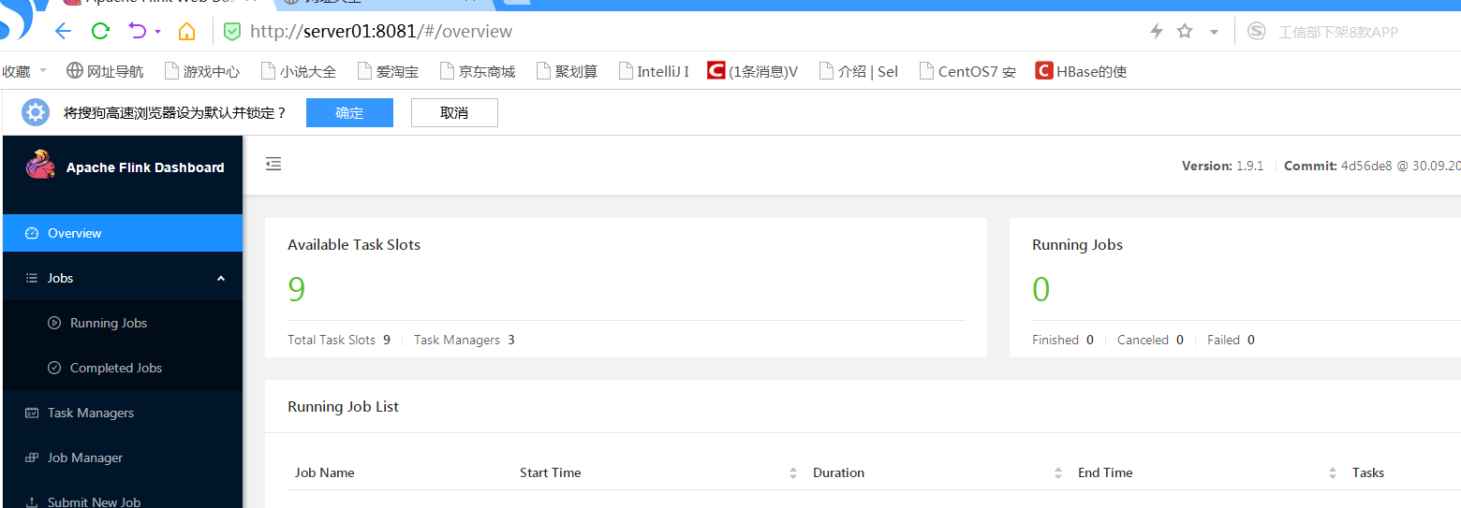Open the 爱淘宝 bookmark
The height and width of the screenshot is (508, 1461).
point(388,71)
